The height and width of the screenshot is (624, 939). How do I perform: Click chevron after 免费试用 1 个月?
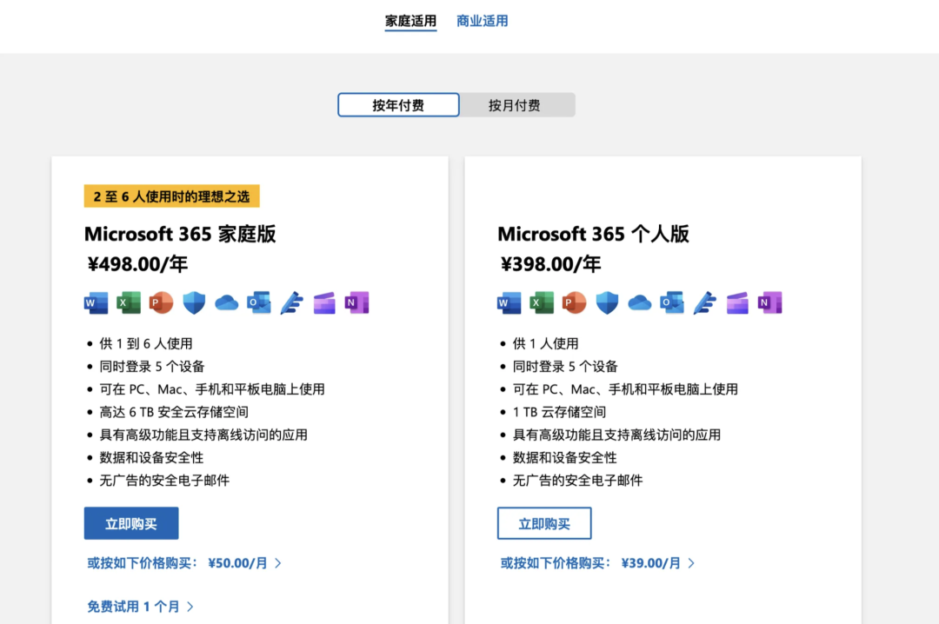190,607
